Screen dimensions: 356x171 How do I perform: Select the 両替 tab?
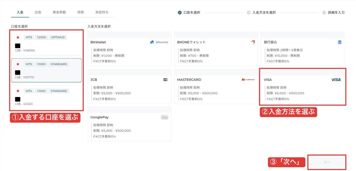pos(80,12)
